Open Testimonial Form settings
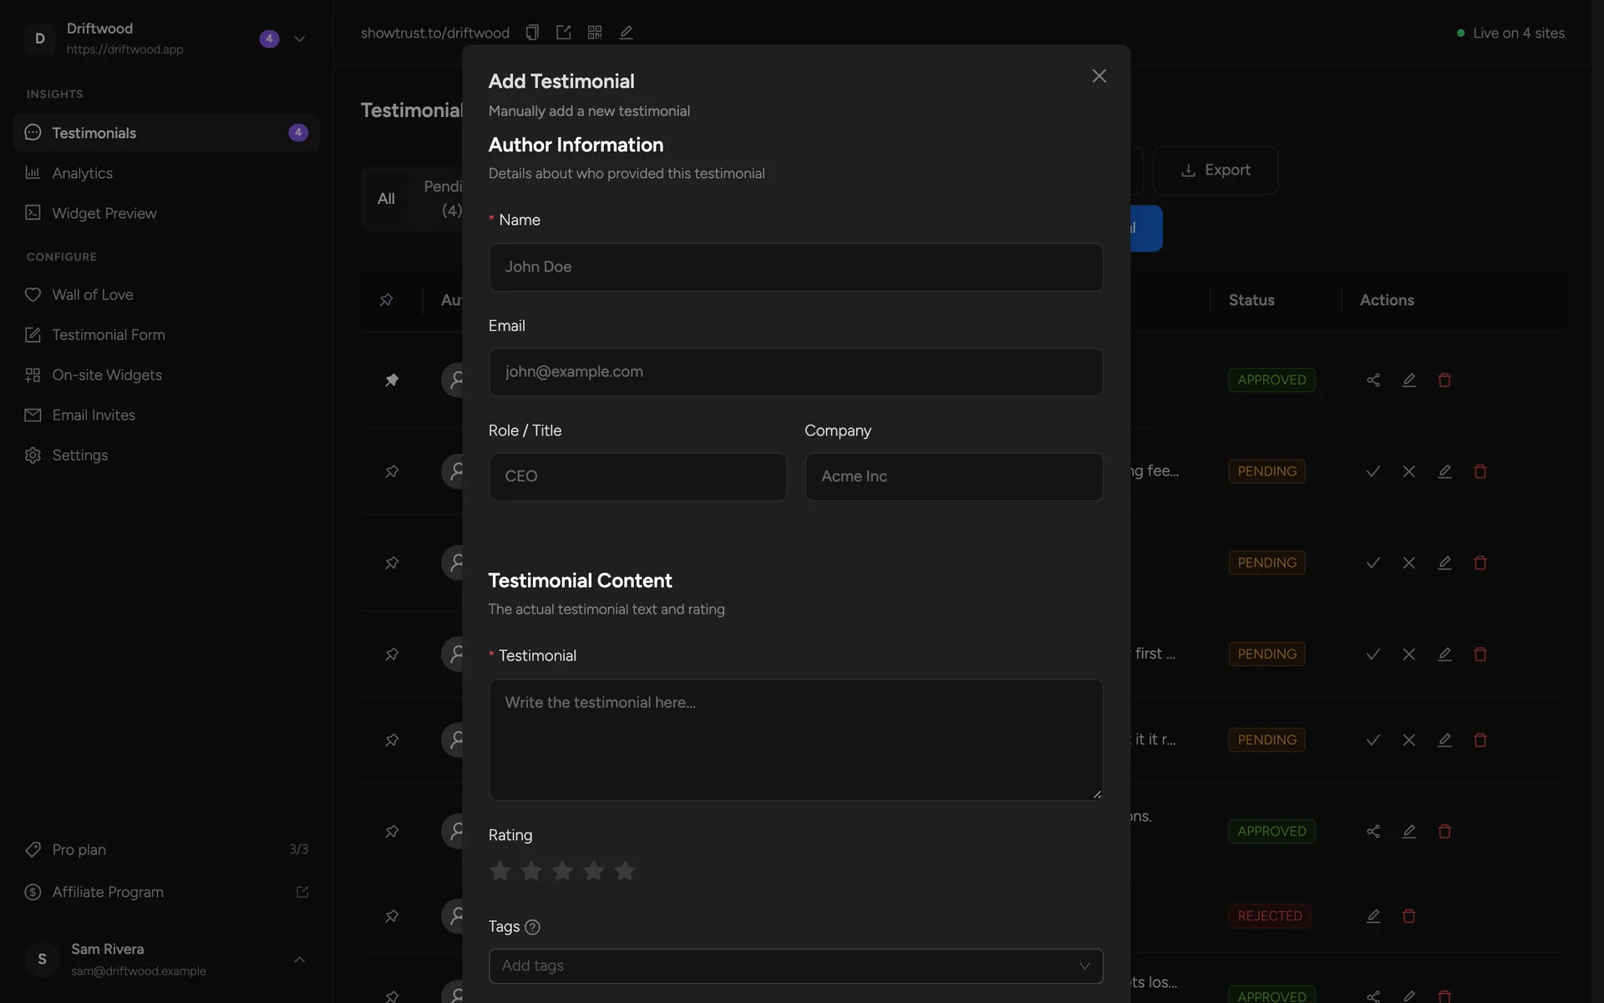The width and height of the screenshot is (1604, 1003). pyautogui.click(x=166, y=334)
